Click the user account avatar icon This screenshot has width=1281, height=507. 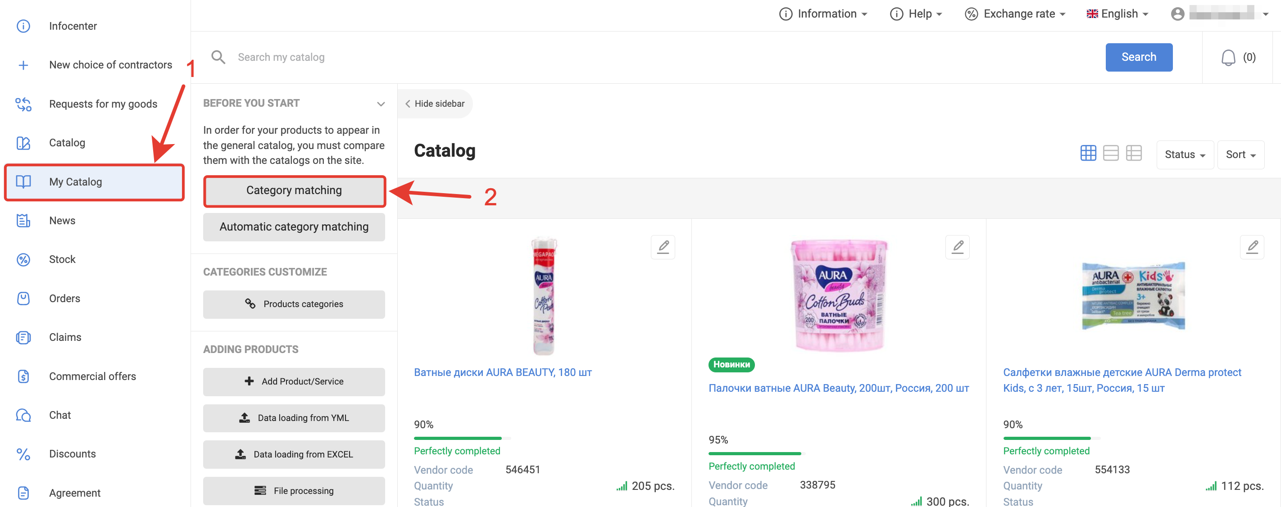(x=1177, y=14)
